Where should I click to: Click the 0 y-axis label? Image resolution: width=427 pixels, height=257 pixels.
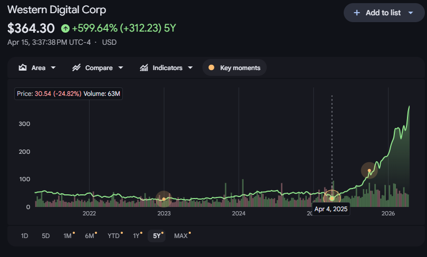[x=28, y=207]
